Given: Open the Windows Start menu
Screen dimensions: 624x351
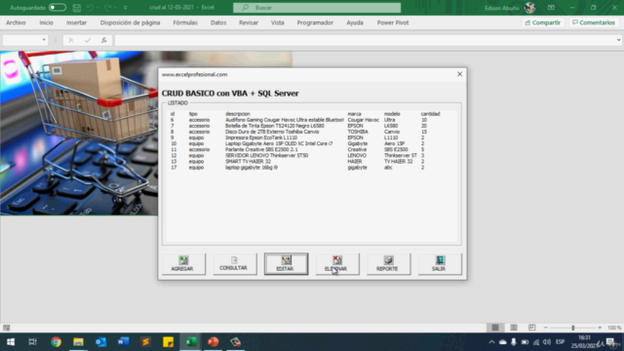Looking at the screenshot, I should (11, 342).
